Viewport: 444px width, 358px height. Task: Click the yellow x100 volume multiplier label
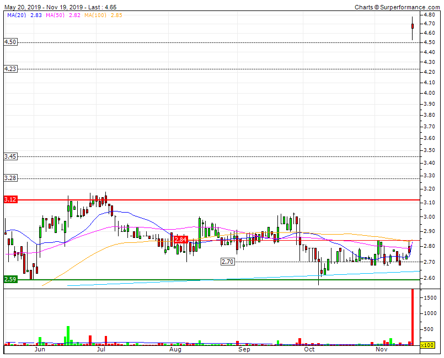click(x=427, y=345)
